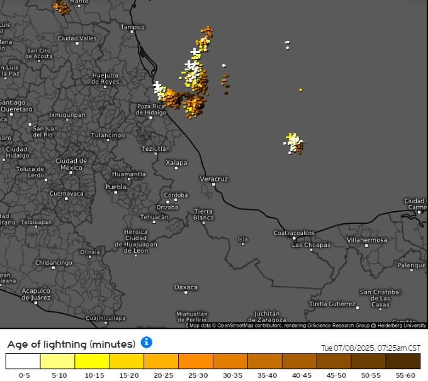Click the Acapulco de Juárez label
Screen dimensions: 428x381
pyautogui.click(x=36, y=294)
